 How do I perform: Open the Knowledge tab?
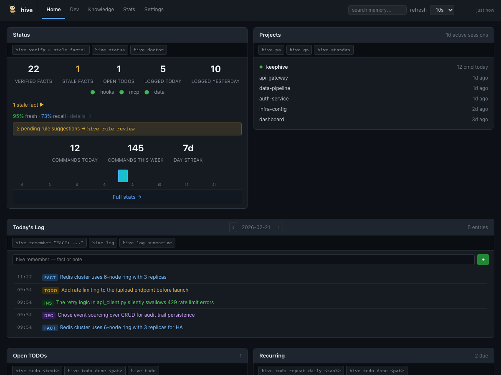[101, 10]
